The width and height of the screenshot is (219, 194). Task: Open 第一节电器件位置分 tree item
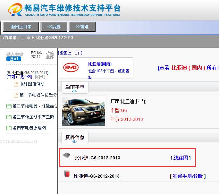(x=38, y=95)
